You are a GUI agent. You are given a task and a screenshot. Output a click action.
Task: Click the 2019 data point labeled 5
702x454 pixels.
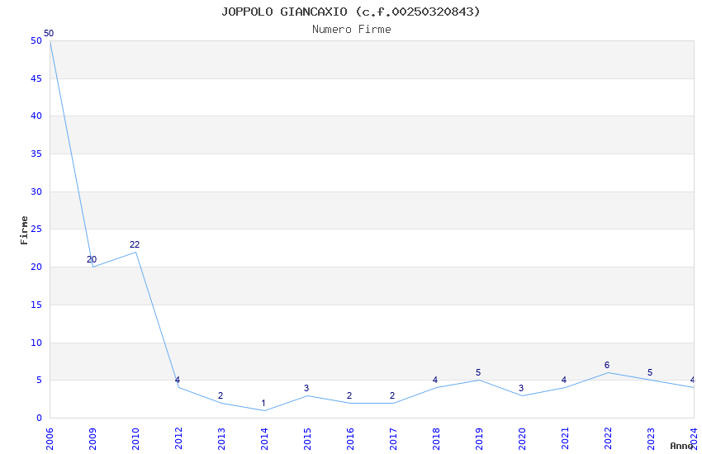[x=479, y=380]
